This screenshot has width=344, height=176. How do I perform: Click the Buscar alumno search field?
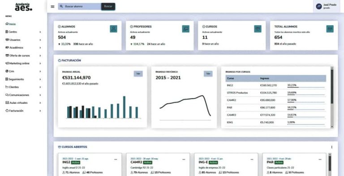click(x=80, y=6)
